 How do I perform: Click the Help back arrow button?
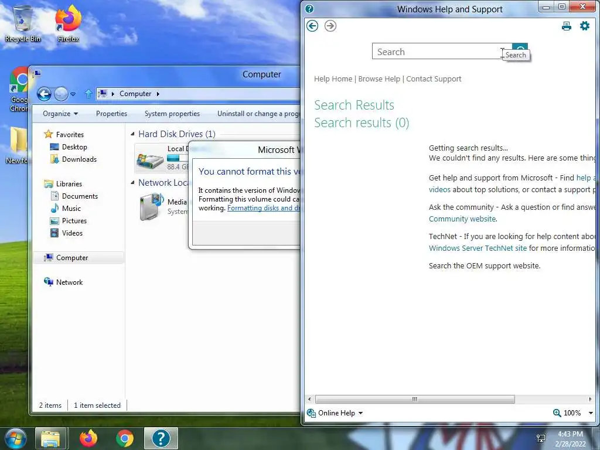pos(312,26)
